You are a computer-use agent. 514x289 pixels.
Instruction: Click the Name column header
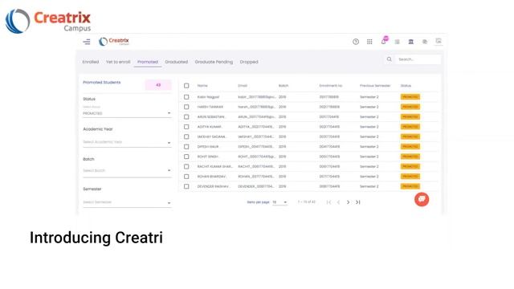[202, 86]
